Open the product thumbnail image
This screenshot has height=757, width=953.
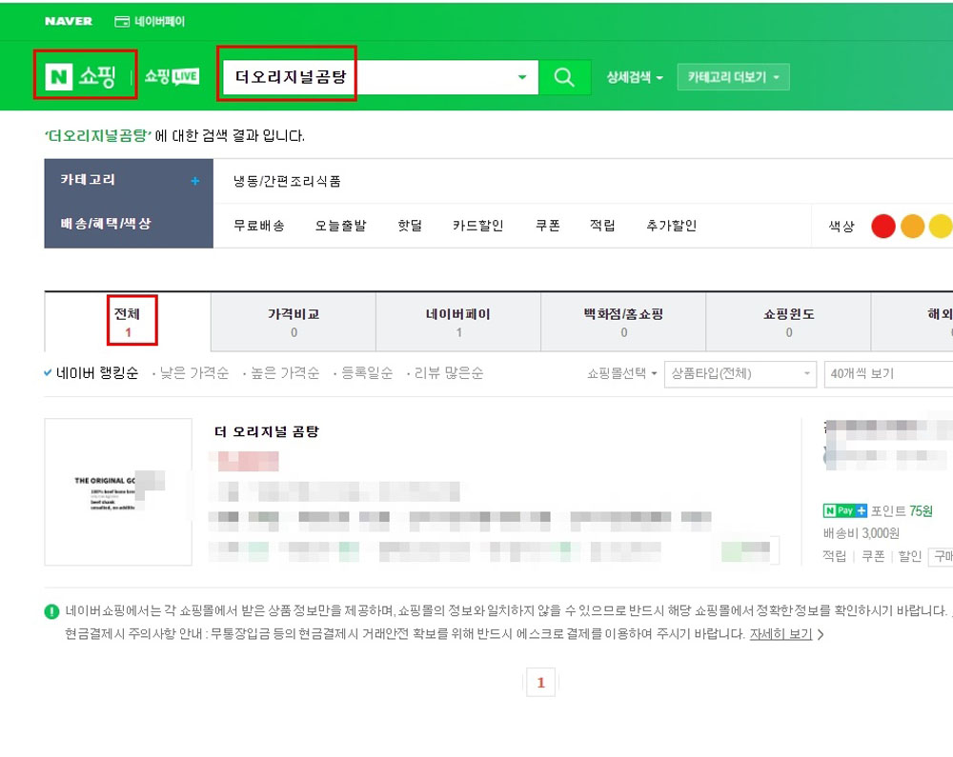[x=118, y=491]
